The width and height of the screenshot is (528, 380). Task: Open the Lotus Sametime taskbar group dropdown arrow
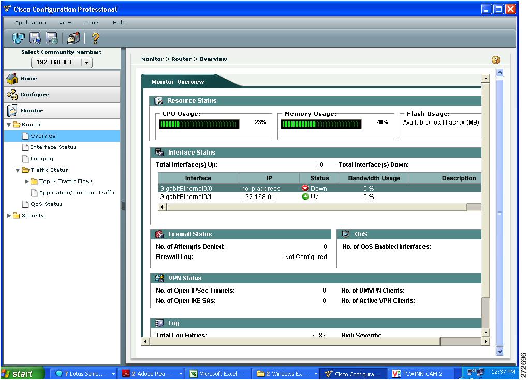pos(113,374)
